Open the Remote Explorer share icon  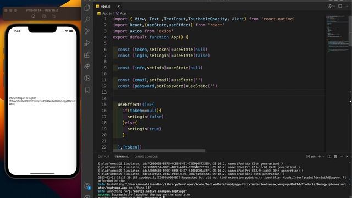(x=87, y=67)
